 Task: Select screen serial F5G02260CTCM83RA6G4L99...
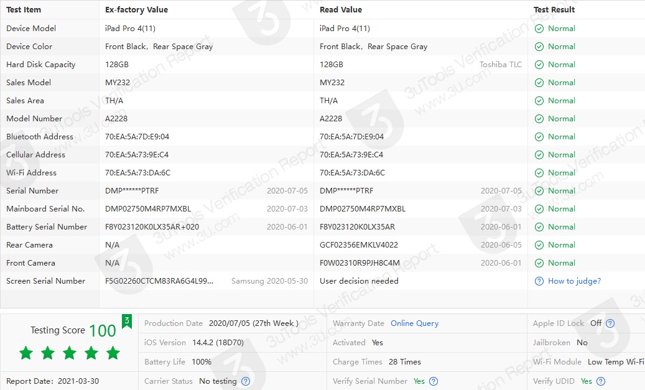(159, 281)
